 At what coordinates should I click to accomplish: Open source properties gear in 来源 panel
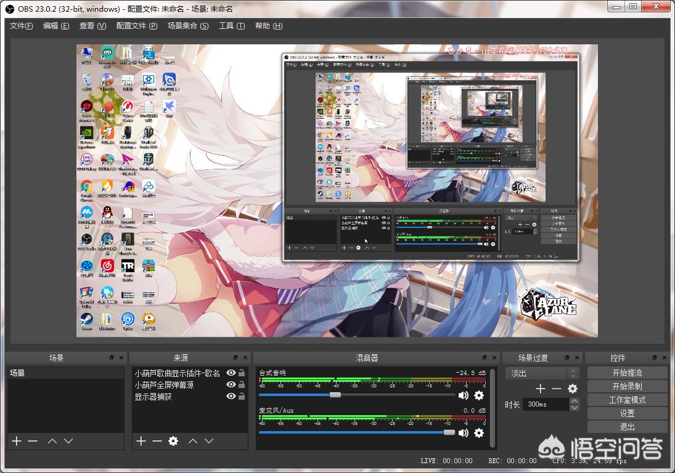coord(173,441)
